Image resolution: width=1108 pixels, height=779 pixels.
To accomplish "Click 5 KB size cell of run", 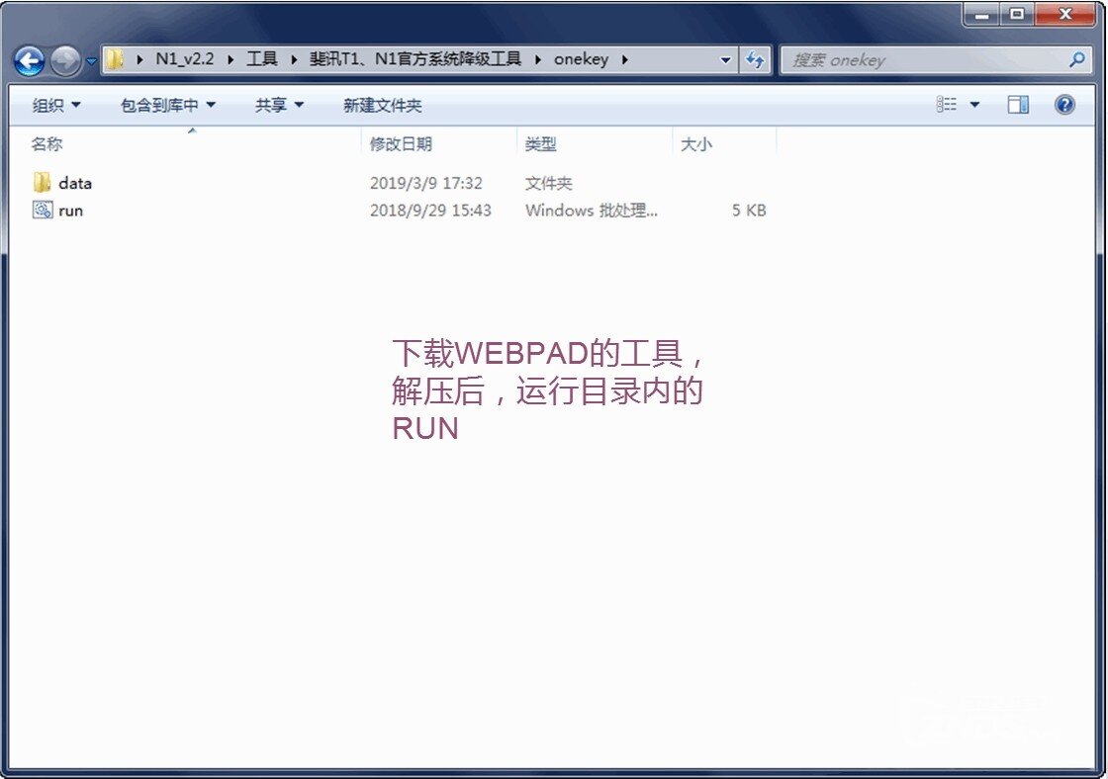I will pyautogui.click(x=748, y=211).
